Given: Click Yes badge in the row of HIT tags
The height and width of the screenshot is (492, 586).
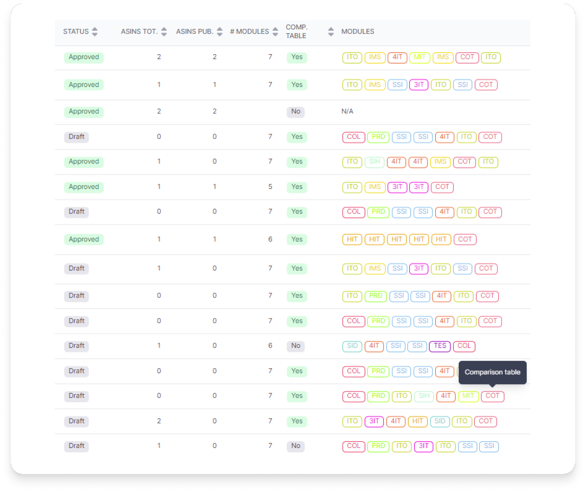Looking at the screenshot, I should point(297,240).
